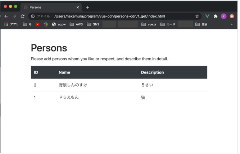Expand the AWS bookmarks folder
This screenshot has height=154, width=240.
pos(76,24)
